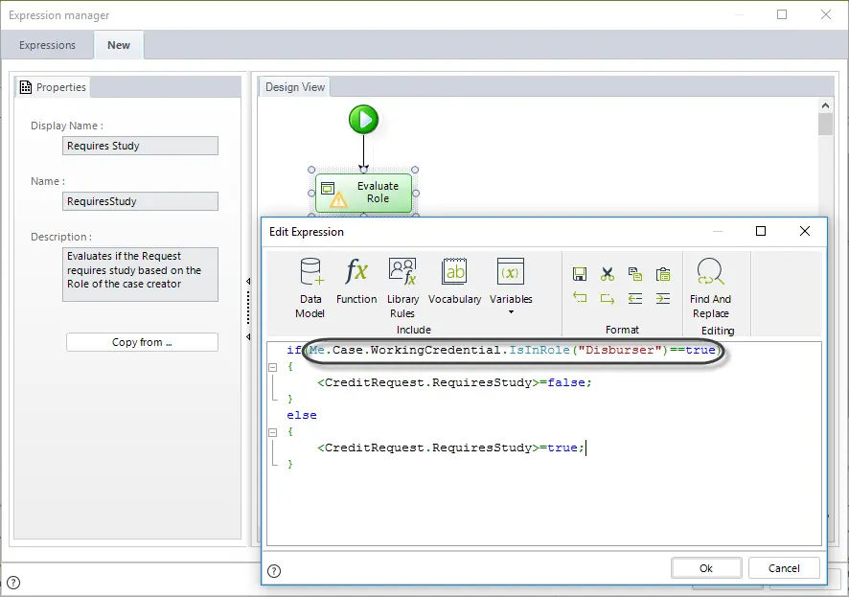This screenshot has height=597, width=849.
Task: Switch to the Expressions tab
Action: 47,45
